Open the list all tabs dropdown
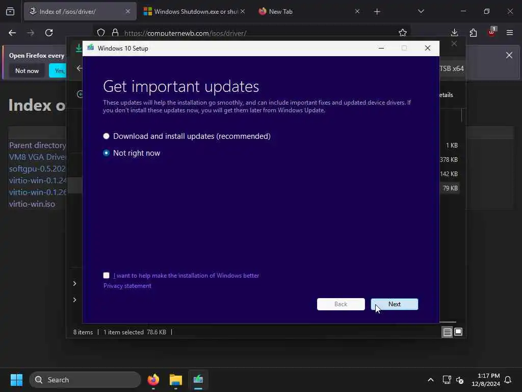This screenshot has height=392, width=522. 421,12
